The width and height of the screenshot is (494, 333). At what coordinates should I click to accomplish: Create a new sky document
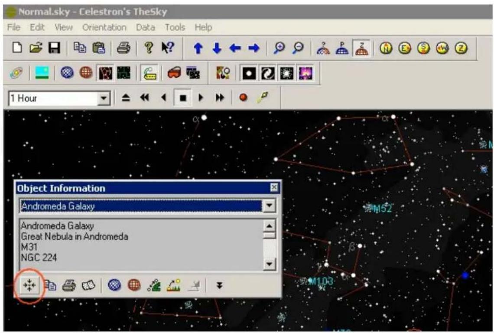pyautogui.click(x=17, y=48)
